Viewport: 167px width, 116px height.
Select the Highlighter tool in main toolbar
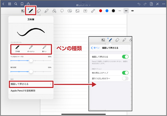[46, 11]
